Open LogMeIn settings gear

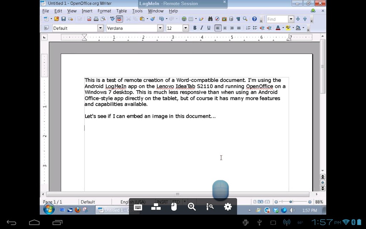click(x=228, y=207)
